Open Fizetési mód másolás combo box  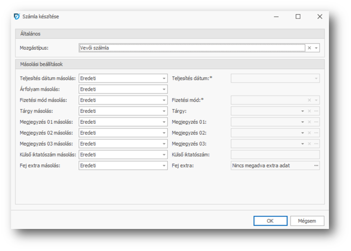164,100
